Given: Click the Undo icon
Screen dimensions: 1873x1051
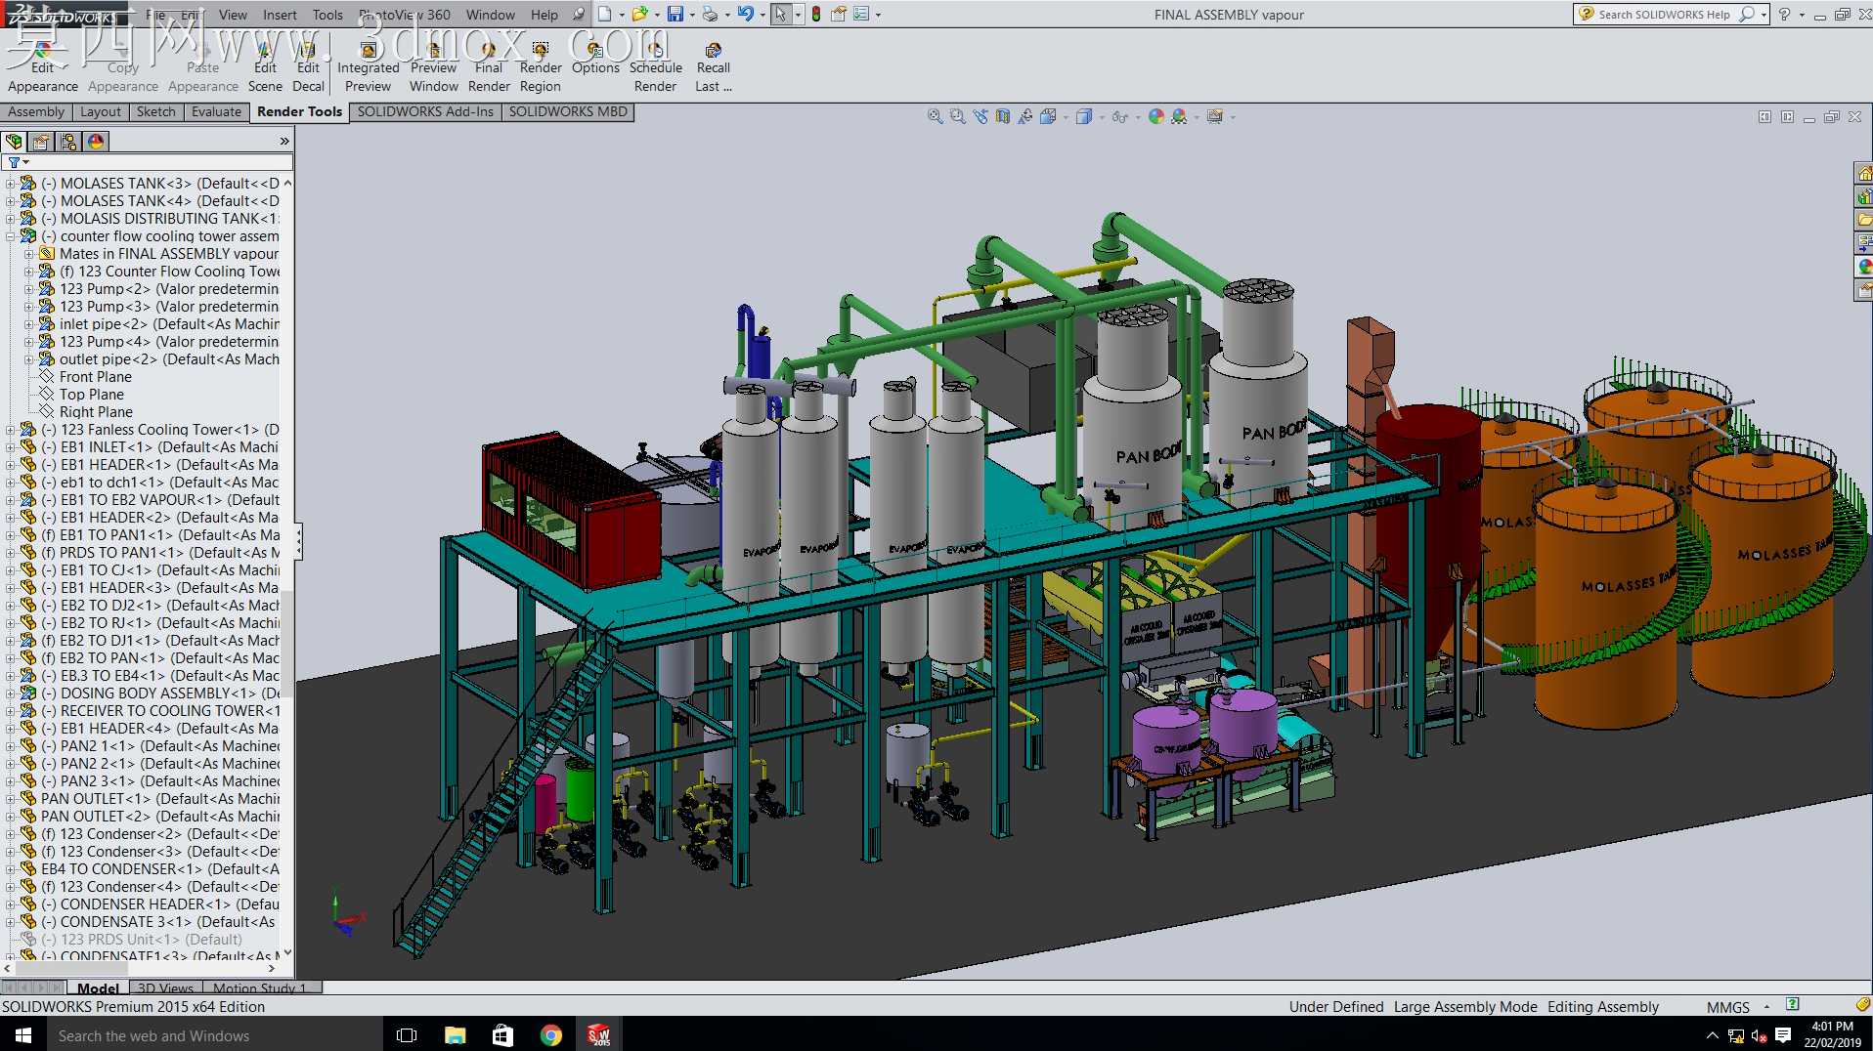Looking at the screenshot, I should [745, 15].
